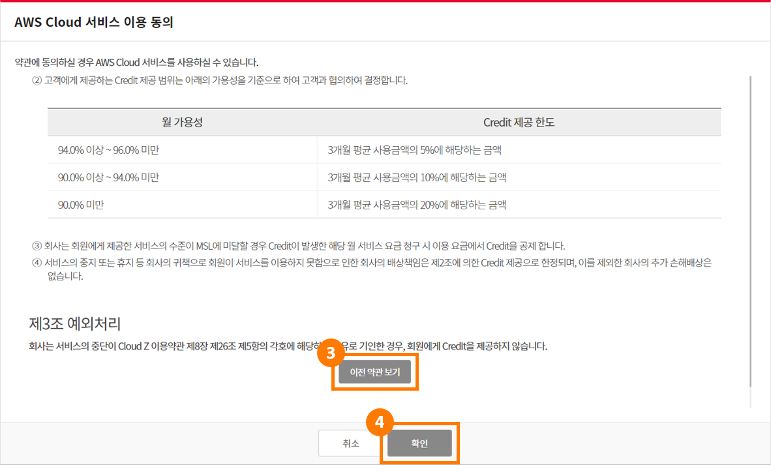
Task: Click the Cloud Z 이용약관 제8장 sentence
Action: (288, 346)
